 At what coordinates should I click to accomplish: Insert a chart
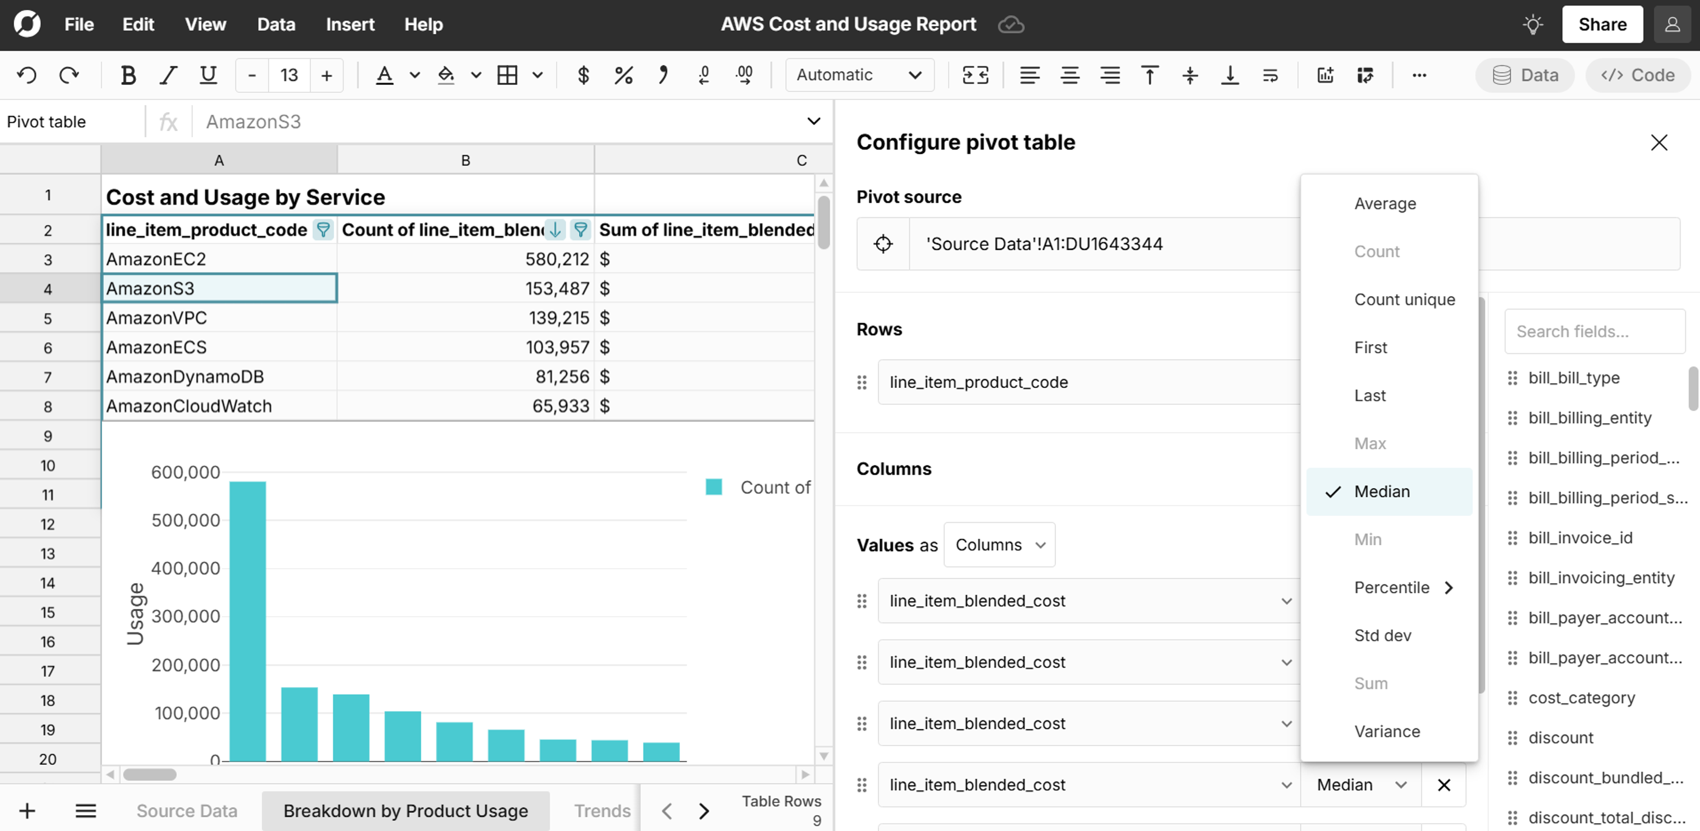(1325, 75)
